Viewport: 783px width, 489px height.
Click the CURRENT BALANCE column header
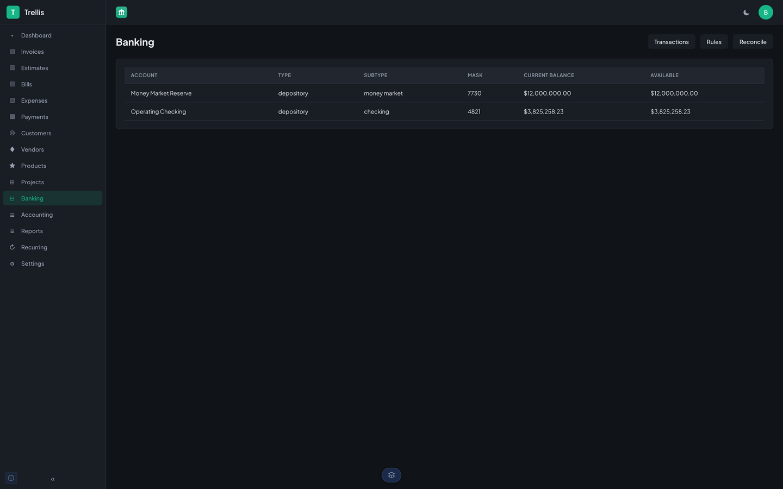[x=549, y=76]
